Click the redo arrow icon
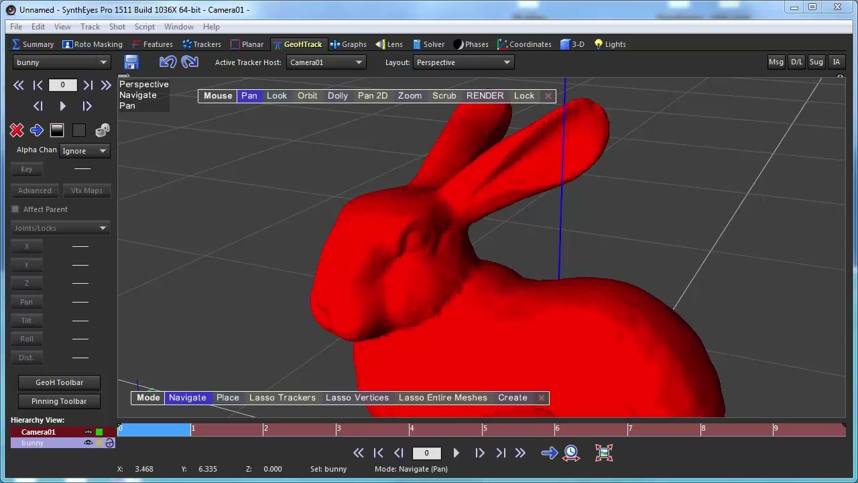Image resolution: width=858 pixels, height=483 pixels. (x=190, y=62)
